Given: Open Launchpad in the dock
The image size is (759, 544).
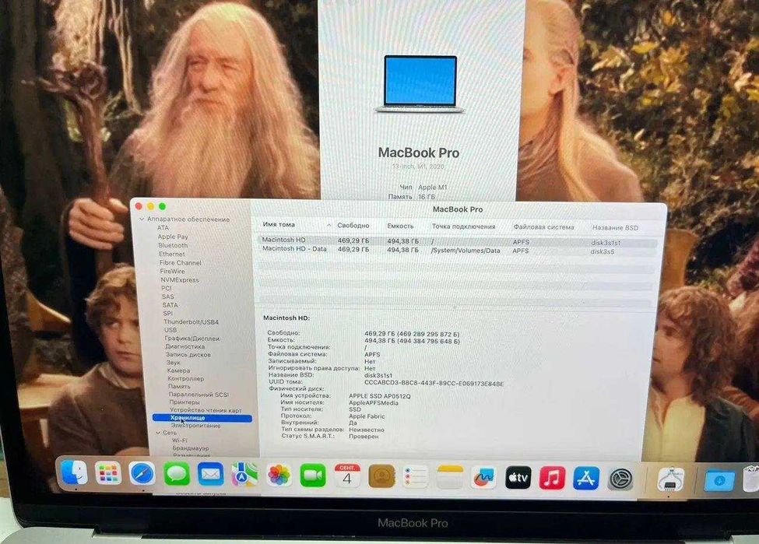Looking at the screenshot, I should [x=108, y=473].
